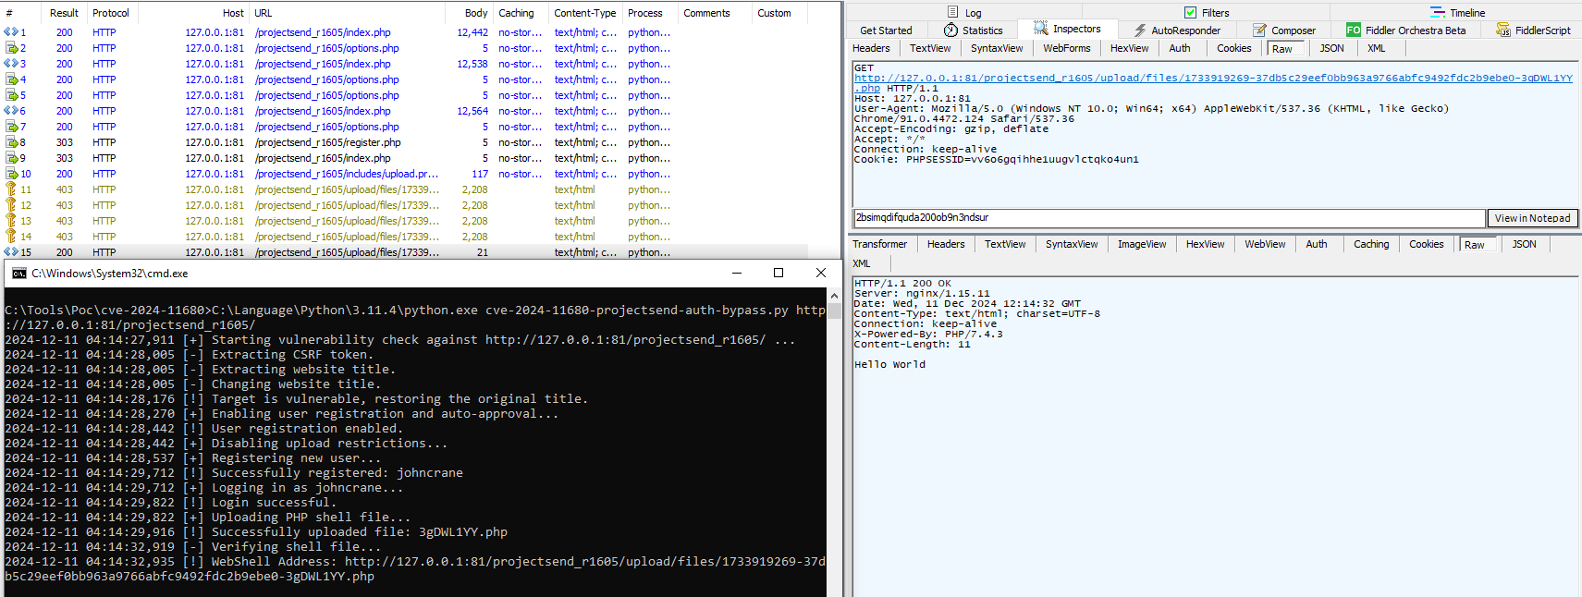Click the session icon for row 10

[x=11, y=174]
